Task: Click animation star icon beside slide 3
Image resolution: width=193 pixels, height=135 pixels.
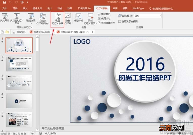Action: [x=2, y=79]
